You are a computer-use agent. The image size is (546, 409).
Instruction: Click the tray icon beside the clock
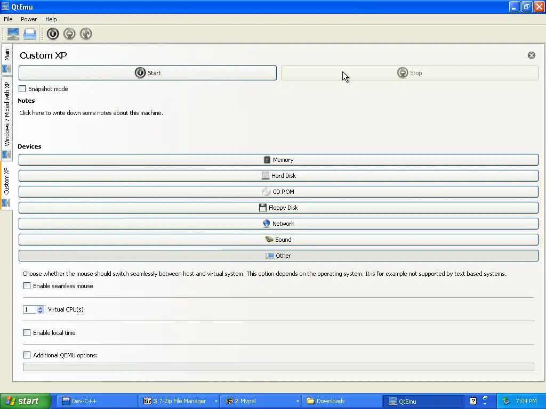click(x=507, y=401)
